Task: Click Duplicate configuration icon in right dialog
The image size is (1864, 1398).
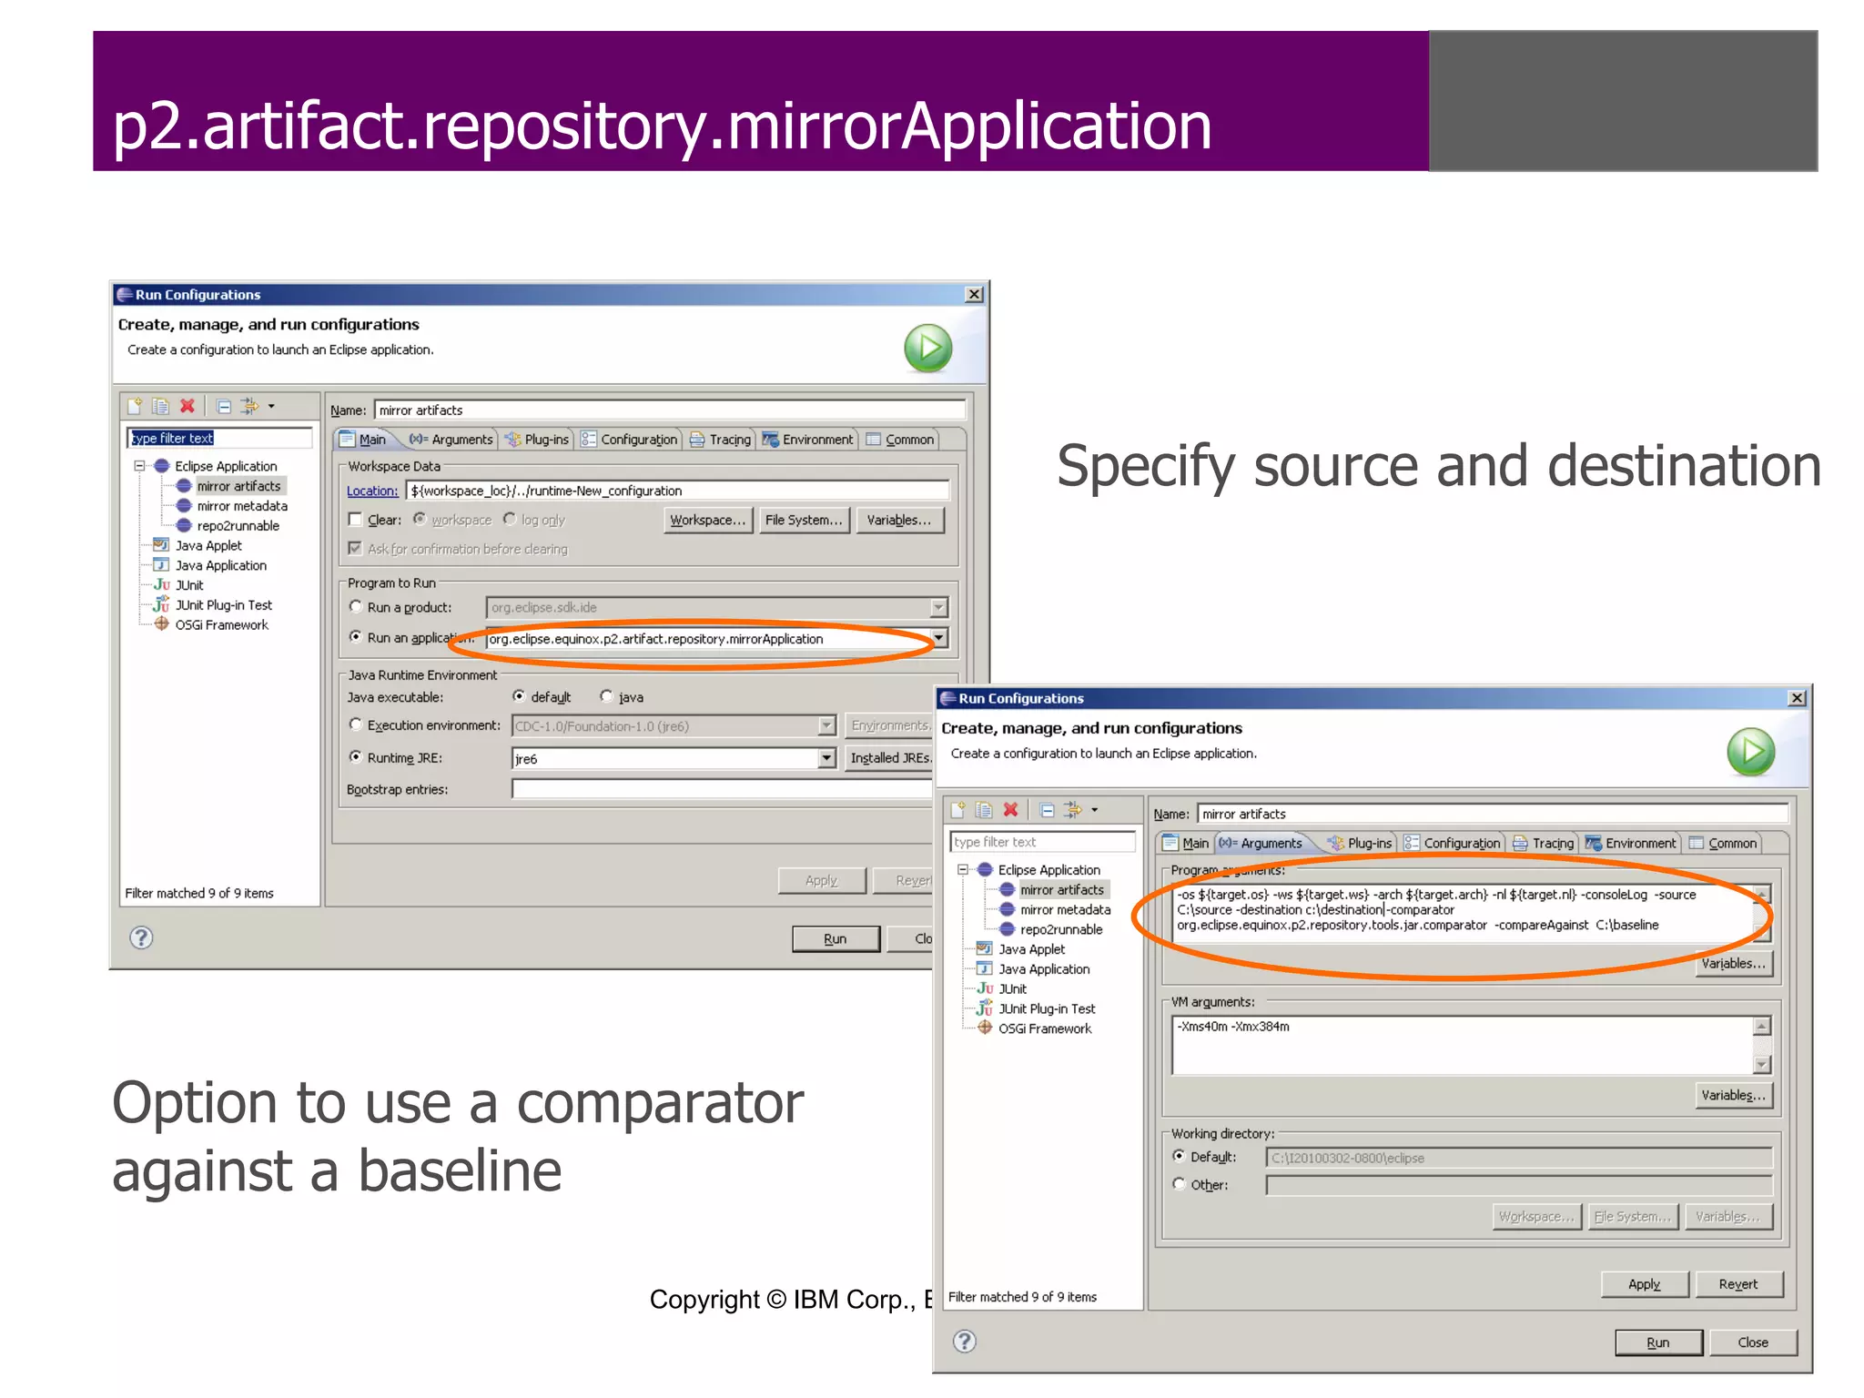Action: click(x=983, y=810)
